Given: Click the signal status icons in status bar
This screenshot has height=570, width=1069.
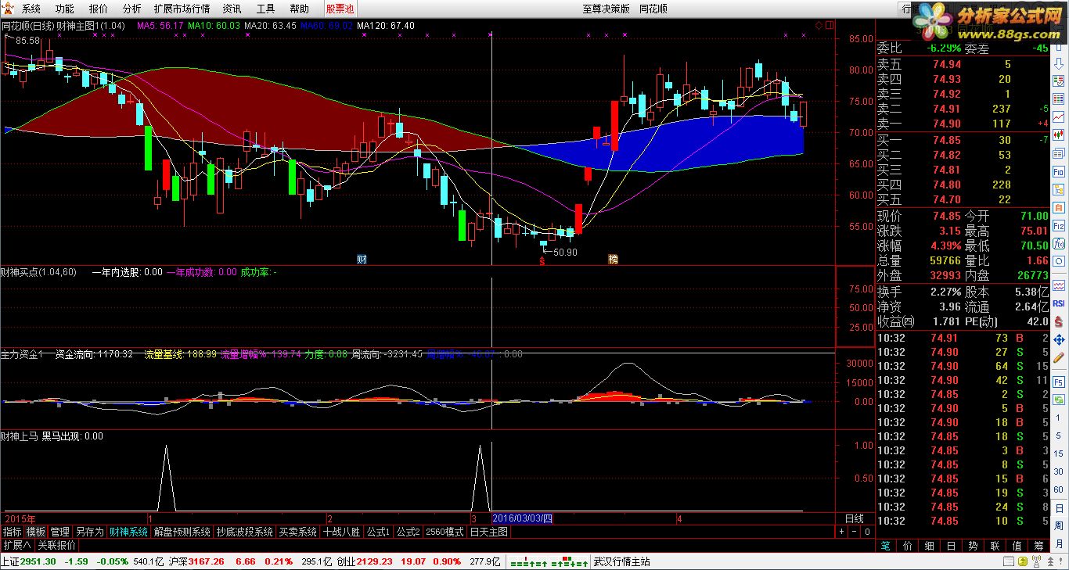Looking at the screenshot, I should (x=549, y=561).
